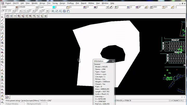The image size is (187, 105).
Task: Click the view toolbar printer icon
Action: click(x=45, y=16)
